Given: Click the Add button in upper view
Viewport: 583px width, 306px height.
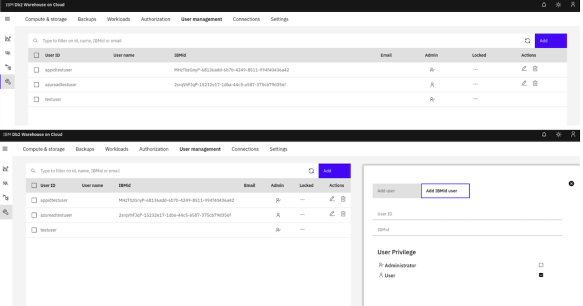Looking at the screenshot, I should [551, 41].
